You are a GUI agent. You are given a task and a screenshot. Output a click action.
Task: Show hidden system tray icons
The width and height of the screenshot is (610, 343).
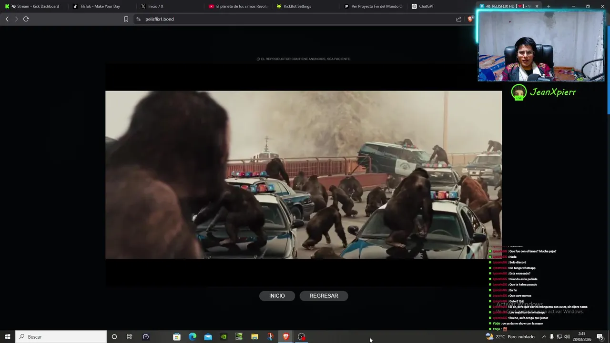[544, 337]
